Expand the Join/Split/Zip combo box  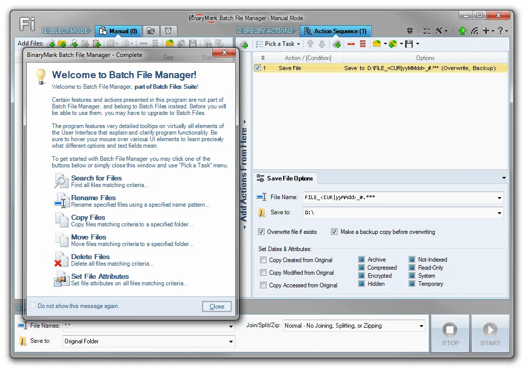[x=421, y=326]
